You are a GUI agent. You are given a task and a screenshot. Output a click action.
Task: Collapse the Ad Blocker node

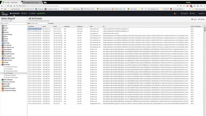point(1,64)
